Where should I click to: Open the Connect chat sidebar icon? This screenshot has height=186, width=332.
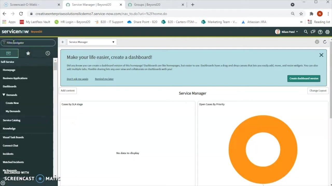click(x=313, y=32)
